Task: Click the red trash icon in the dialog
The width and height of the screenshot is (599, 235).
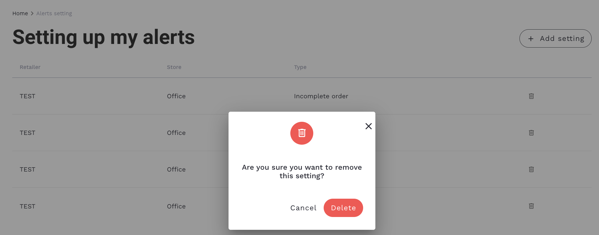Action: [x=302, y=133]
